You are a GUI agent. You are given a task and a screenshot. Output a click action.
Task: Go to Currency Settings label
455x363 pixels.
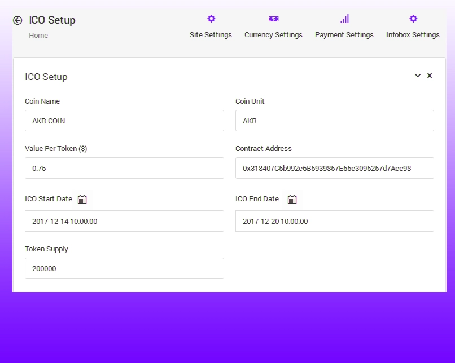(273, 35)
